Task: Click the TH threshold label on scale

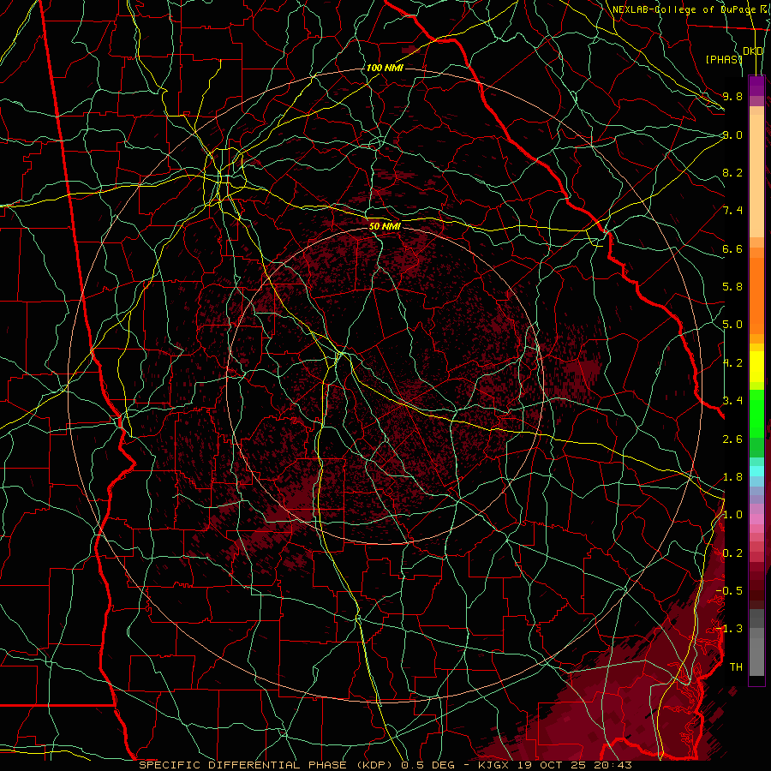Action: click(x=736, y=666)
